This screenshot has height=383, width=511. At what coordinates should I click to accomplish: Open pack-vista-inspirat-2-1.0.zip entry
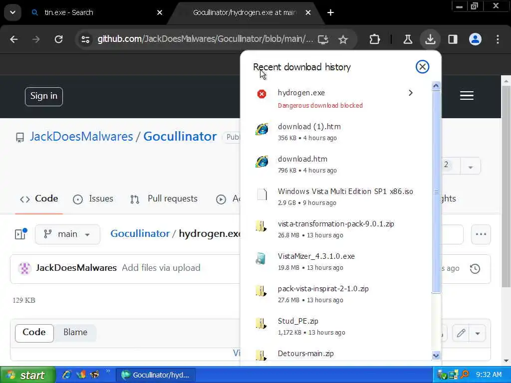pyautogui.click(x=339, y=294)
